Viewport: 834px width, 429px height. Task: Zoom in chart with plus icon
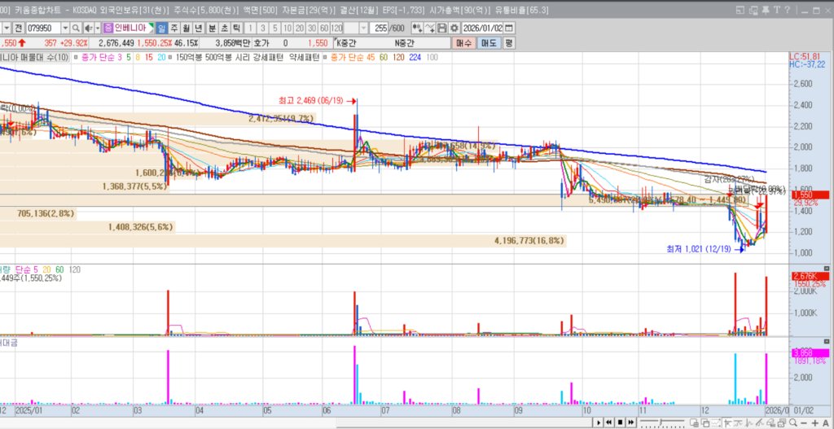click(814, 422)
